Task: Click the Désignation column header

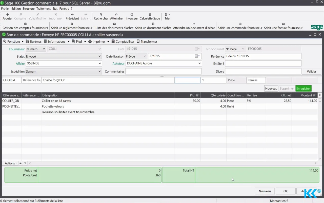Action: (x=108, y=95)
